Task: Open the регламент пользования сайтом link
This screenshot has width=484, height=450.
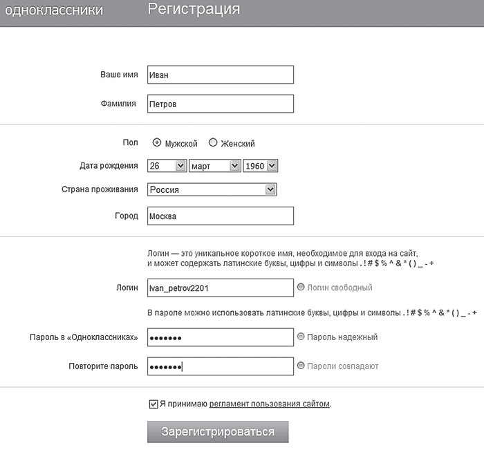Action: (269, 404)
